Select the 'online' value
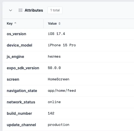 54,102
